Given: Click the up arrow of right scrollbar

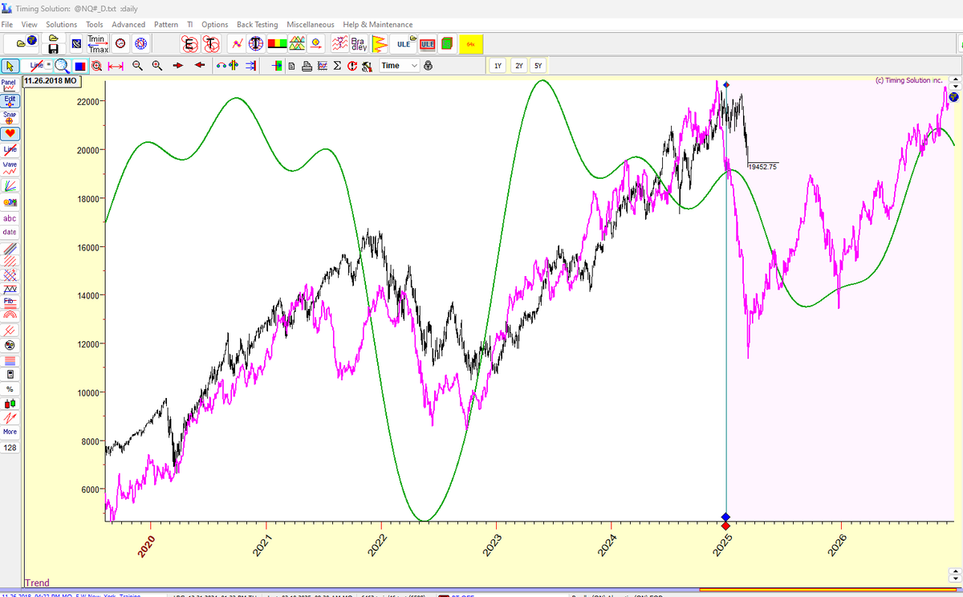Looking at the screenshot, I should pyautogui.click(x=955, y=79).
